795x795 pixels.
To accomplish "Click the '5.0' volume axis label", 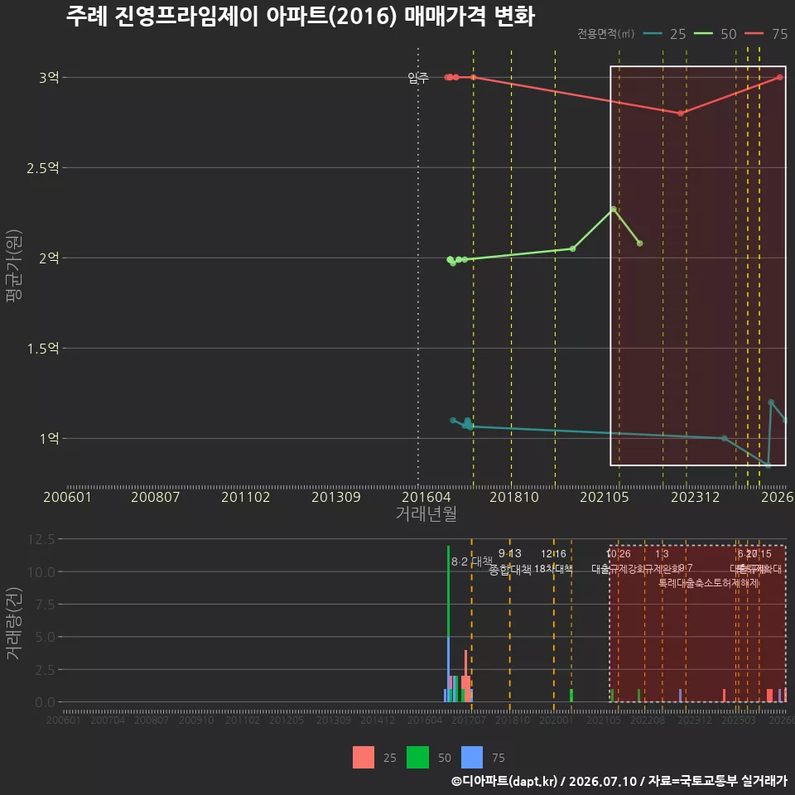I will tap(45, 637).
